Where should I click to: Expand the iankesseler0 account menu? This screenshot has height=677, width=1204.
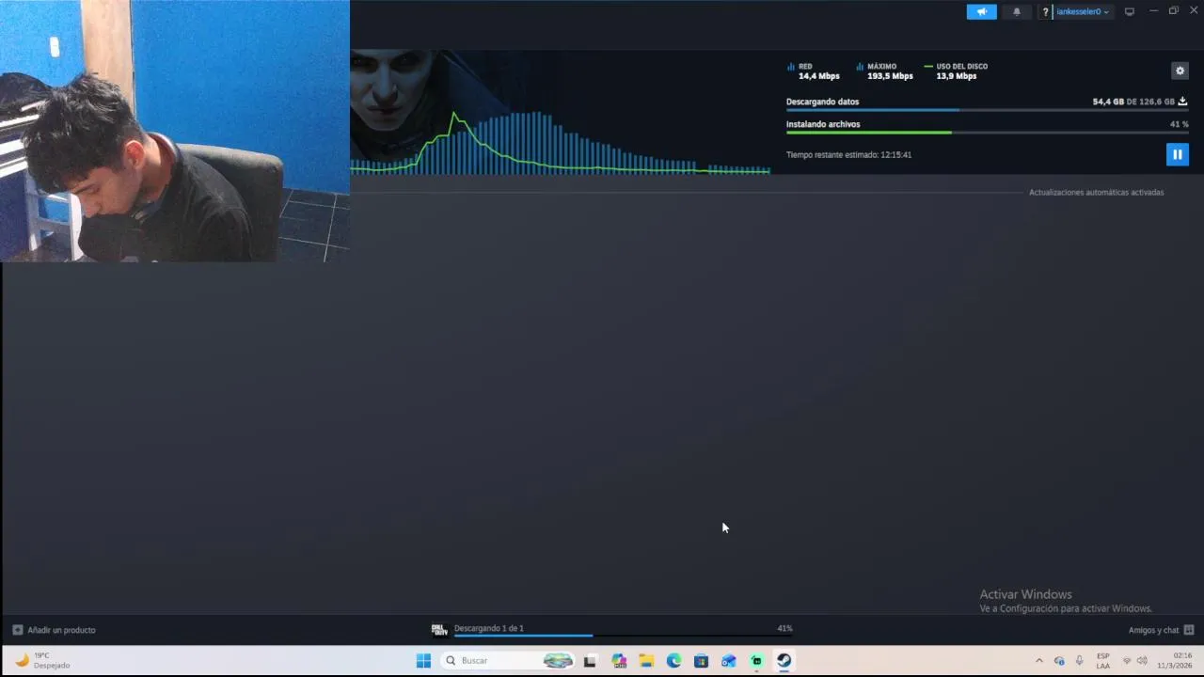(x=1083, y=12)
